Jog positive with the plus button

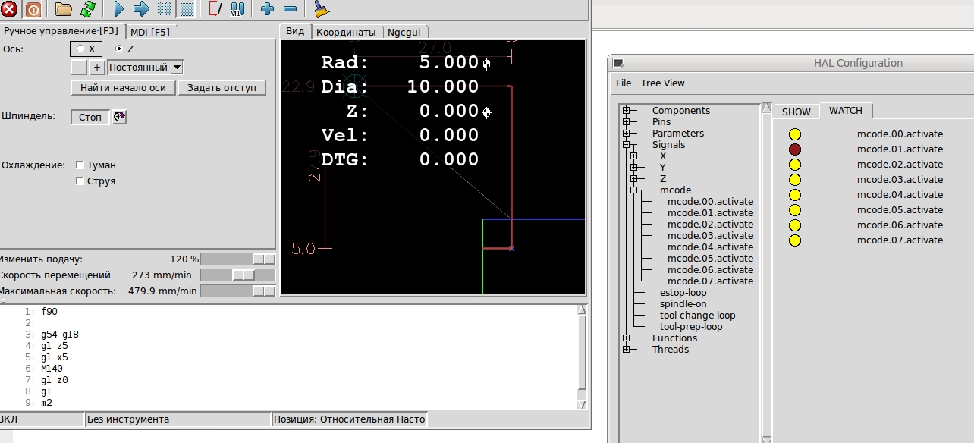coord(97,67)
